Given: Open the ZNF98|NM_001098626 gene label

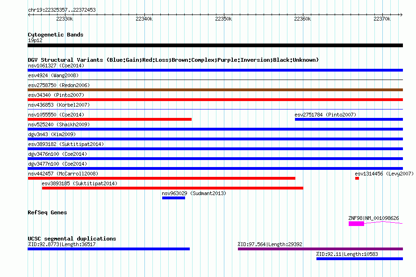Looking at the screenshot, I should pos(373,218).
